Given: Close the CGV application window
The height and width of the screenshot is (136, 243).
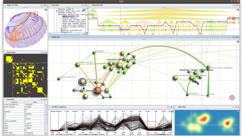Looking at the screenshot, I should [x=238, y=2].
